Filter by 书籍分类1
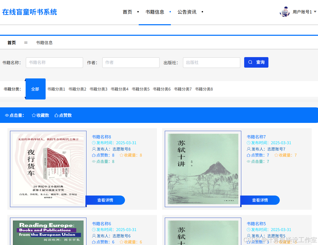318x245 pixels. coord(56,89)
